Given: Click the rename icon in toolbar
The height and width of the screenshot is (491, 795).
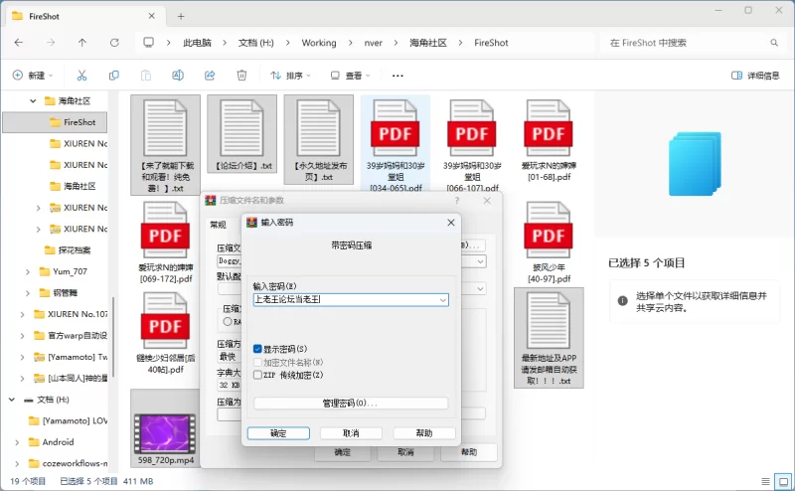Looking at the screenshot, I should [178, 76].
